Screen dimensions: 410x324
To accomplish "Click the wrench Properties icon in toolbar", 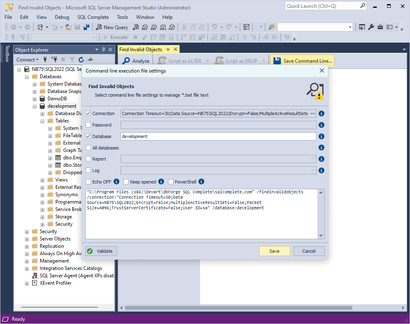I will tap(371, 27).
